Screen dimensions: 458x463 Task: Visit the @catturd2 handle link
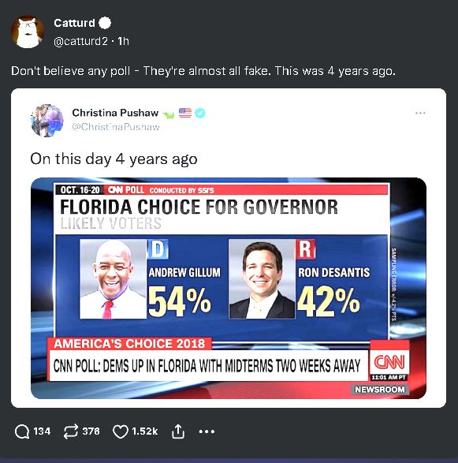click(81, 41)
